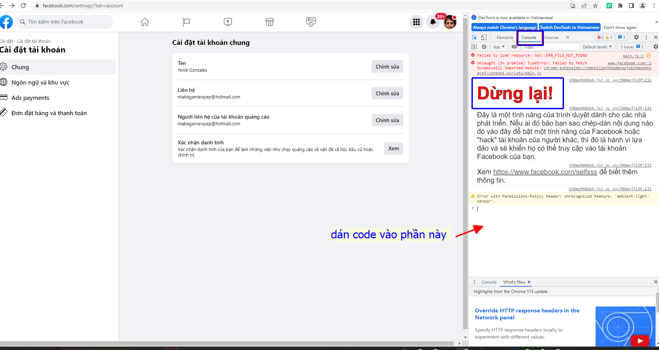Bookmark this page with the star icon
This screenshot has height=350, width=659.
coord(595,6)
